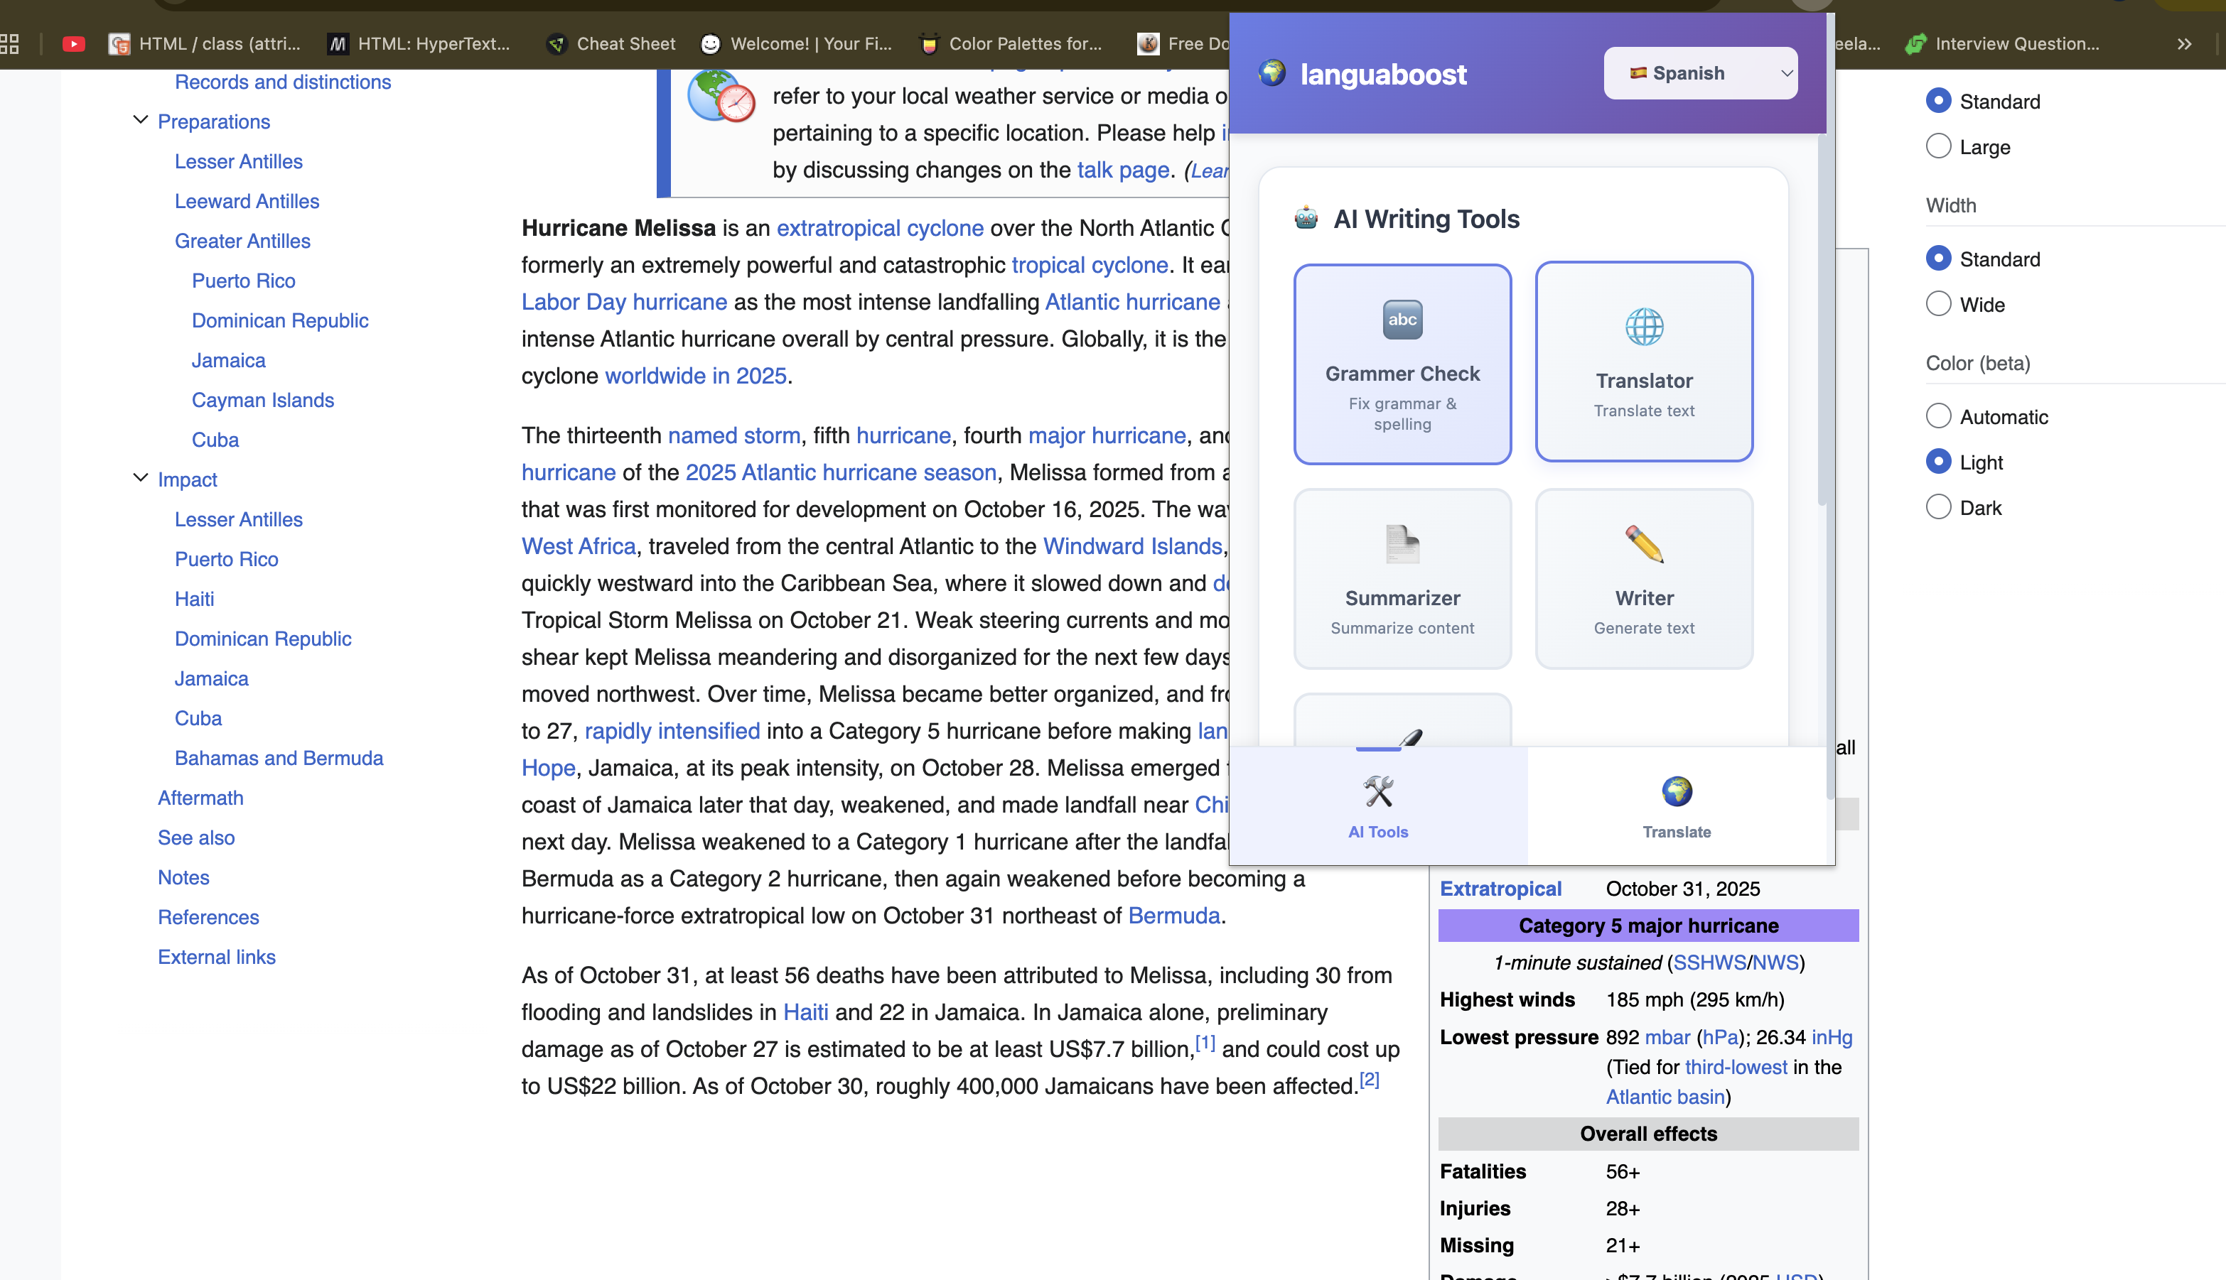Click the apps grid bookmark icon
The image size is (2226, 1280).
[x=10, y=43]
